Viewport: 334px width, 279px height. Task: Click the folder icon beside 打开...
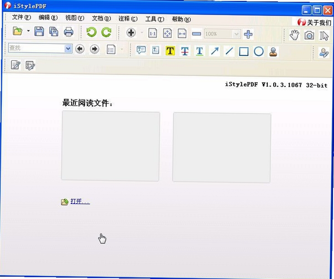pyautogui.click(x=64, y=202)
